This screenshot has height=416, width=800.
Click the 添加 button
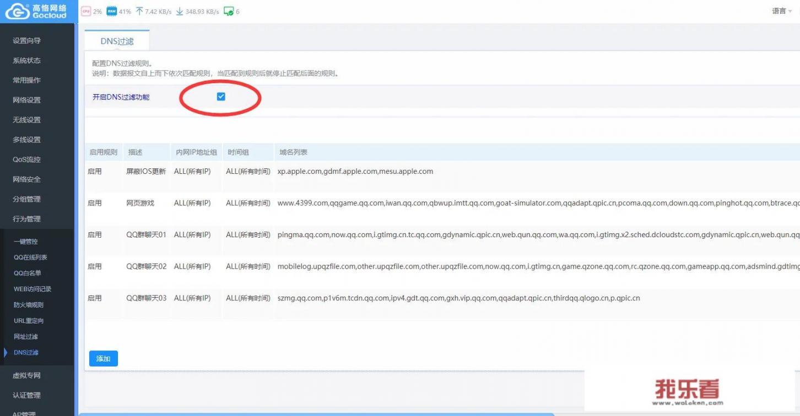(104, 358)
